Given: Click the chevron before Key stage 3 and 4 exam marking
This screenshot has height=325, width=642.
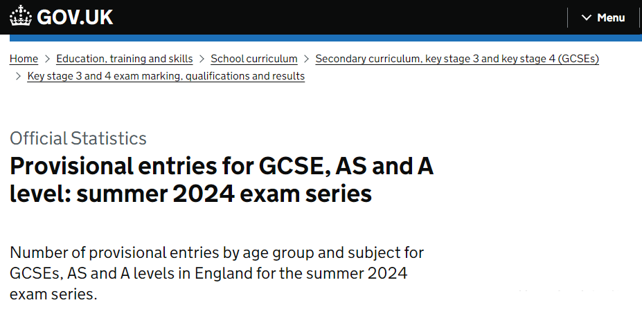Looking at the screenshot, I should tap(18, 76).
